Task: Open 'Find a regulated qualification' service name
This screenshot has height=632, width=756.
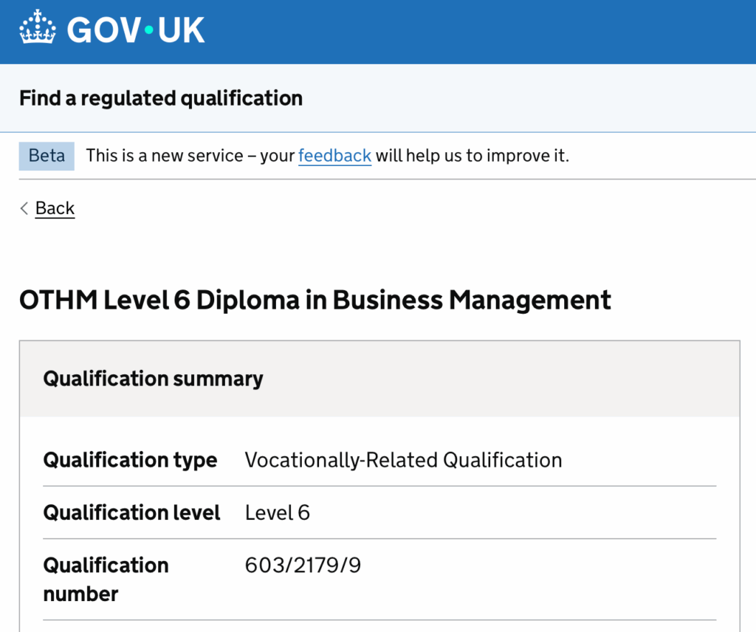Action: [x=161, y=98]
